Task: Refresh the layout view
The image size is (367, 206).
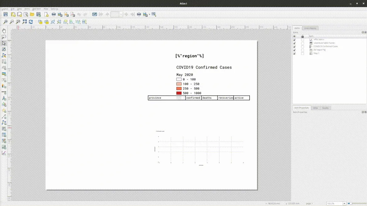Action: point(31,22)
